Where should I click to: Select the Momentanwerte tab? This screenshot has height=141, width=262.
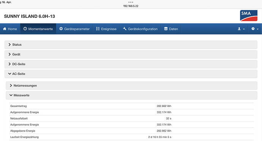point(38,29)
